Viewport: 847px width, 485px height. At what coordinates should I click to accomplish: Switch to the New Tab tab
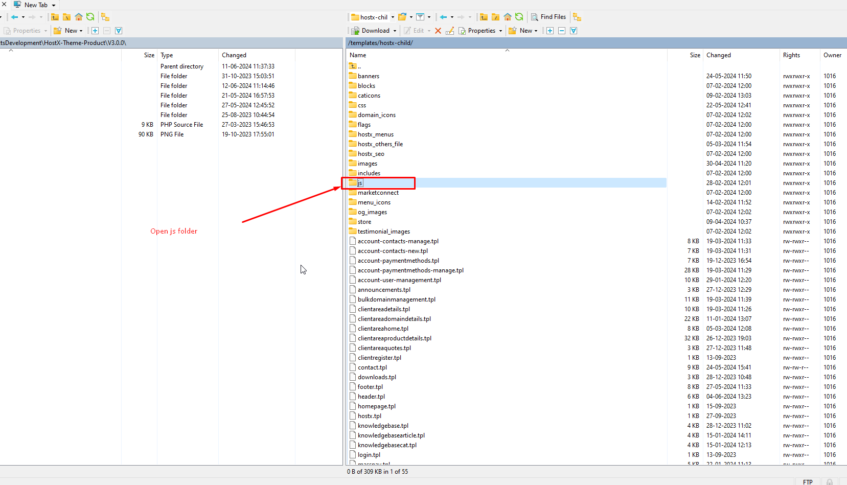tap(35, 5)
